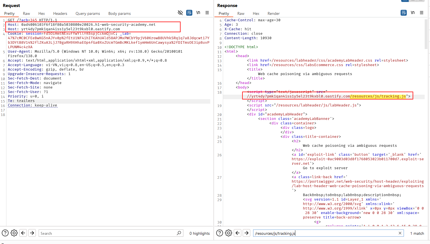Click the 'X-Cache: hit' response header

(238, 29)
